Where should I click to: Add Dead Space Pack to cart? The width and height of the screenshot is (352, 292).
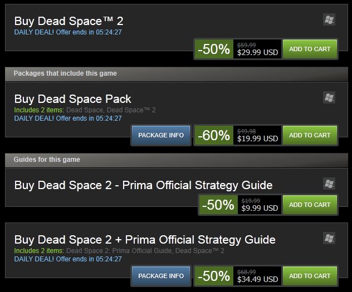[309, 135]
